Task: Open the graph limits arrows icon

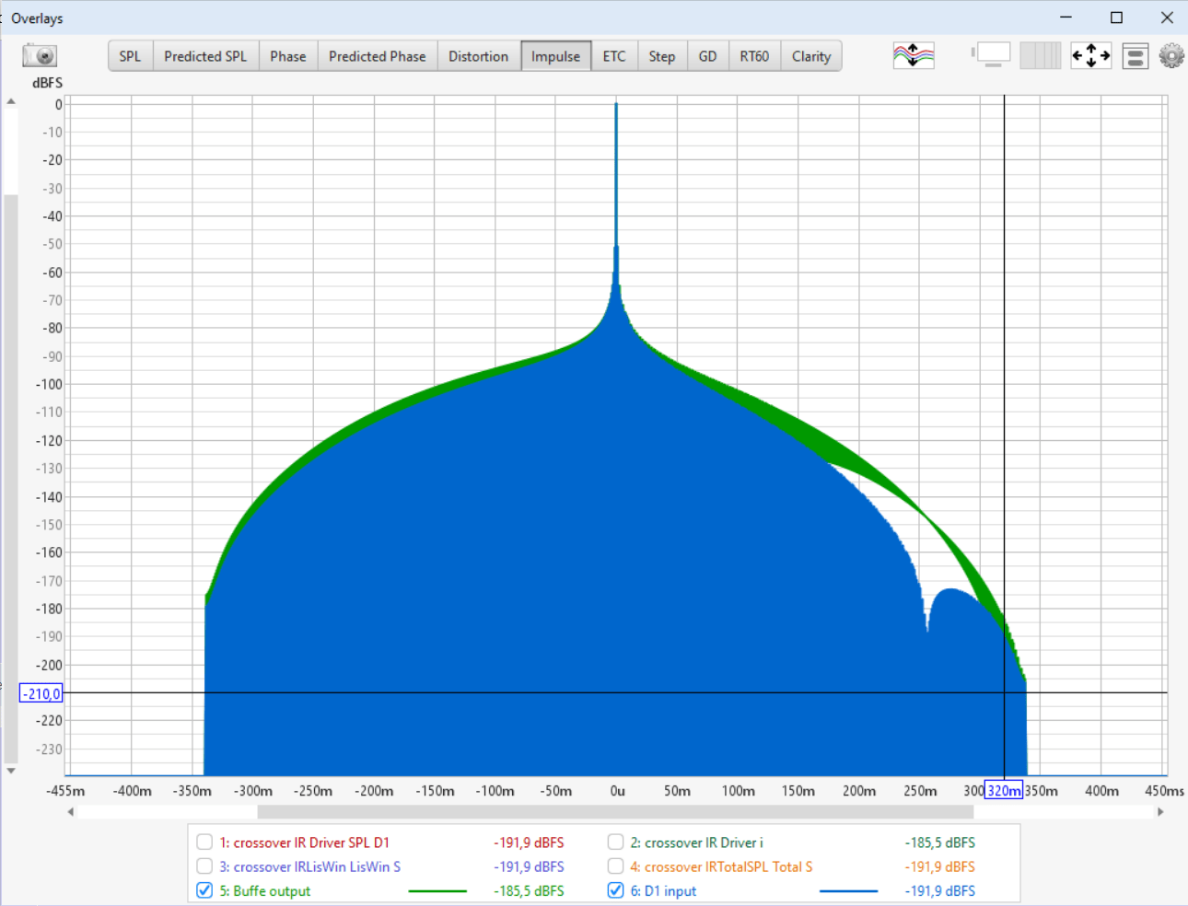Action: [1091, 55]
